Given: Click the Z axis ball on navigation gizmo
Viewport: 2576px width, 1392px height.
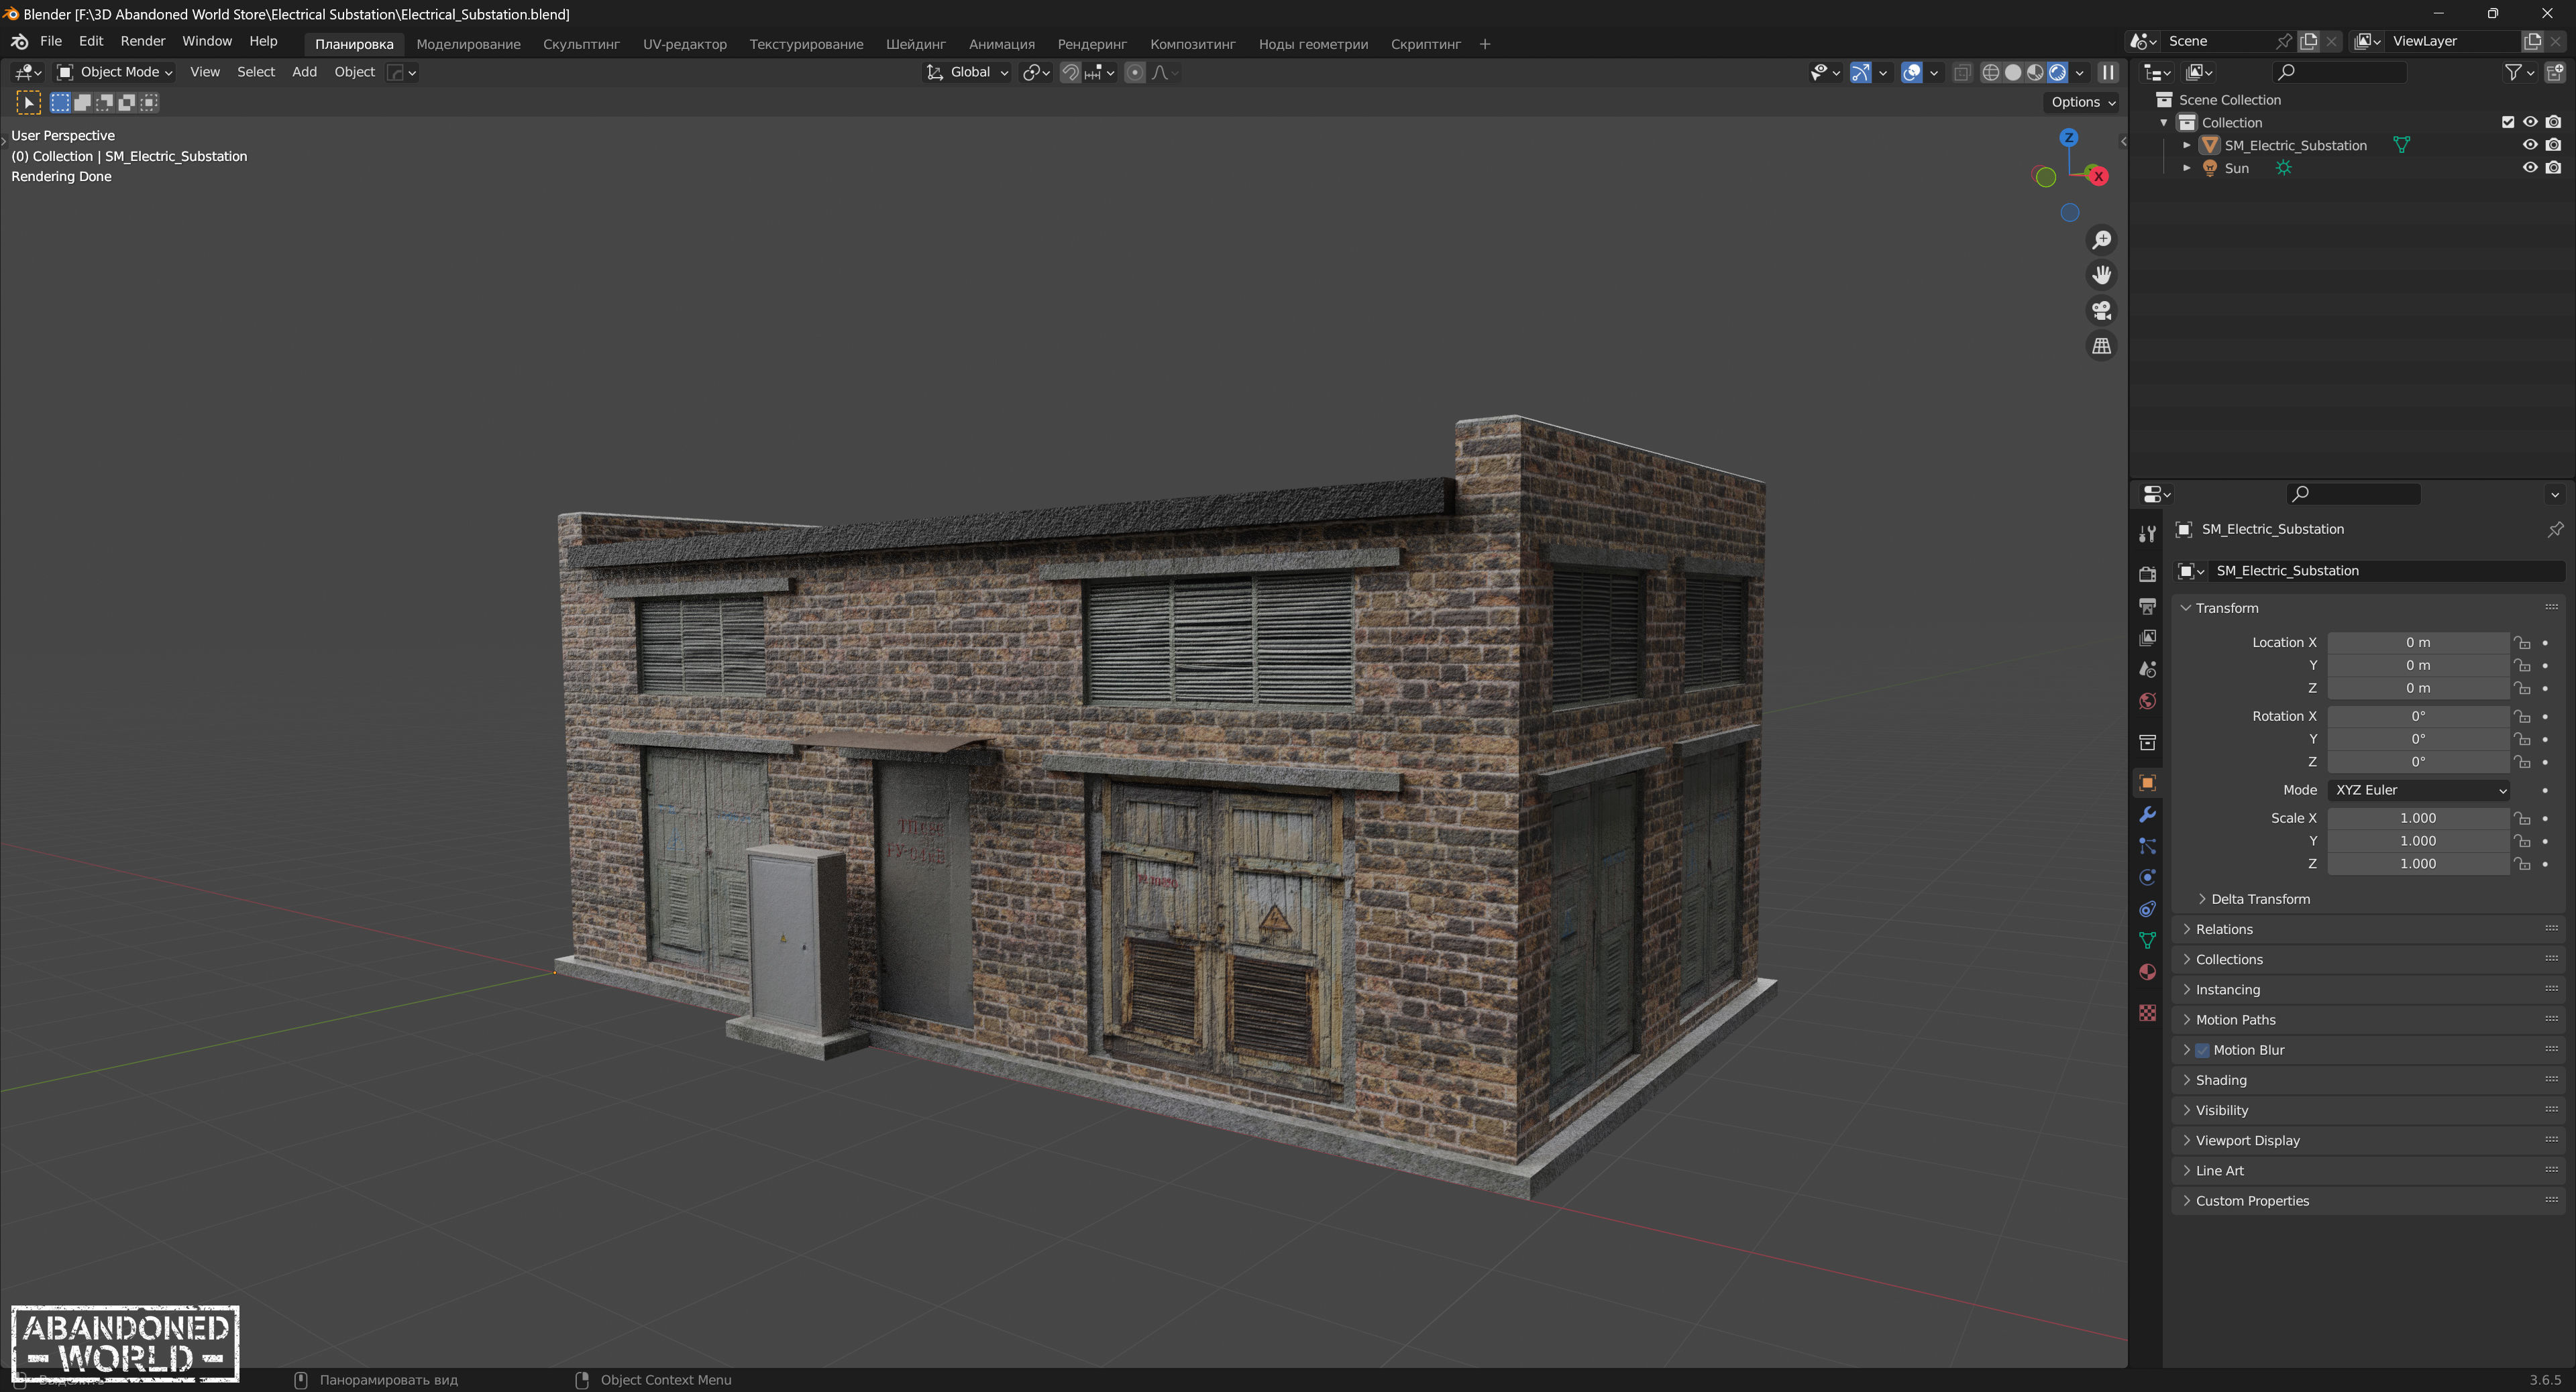Looking at the screenshot, I should 2069,138.
